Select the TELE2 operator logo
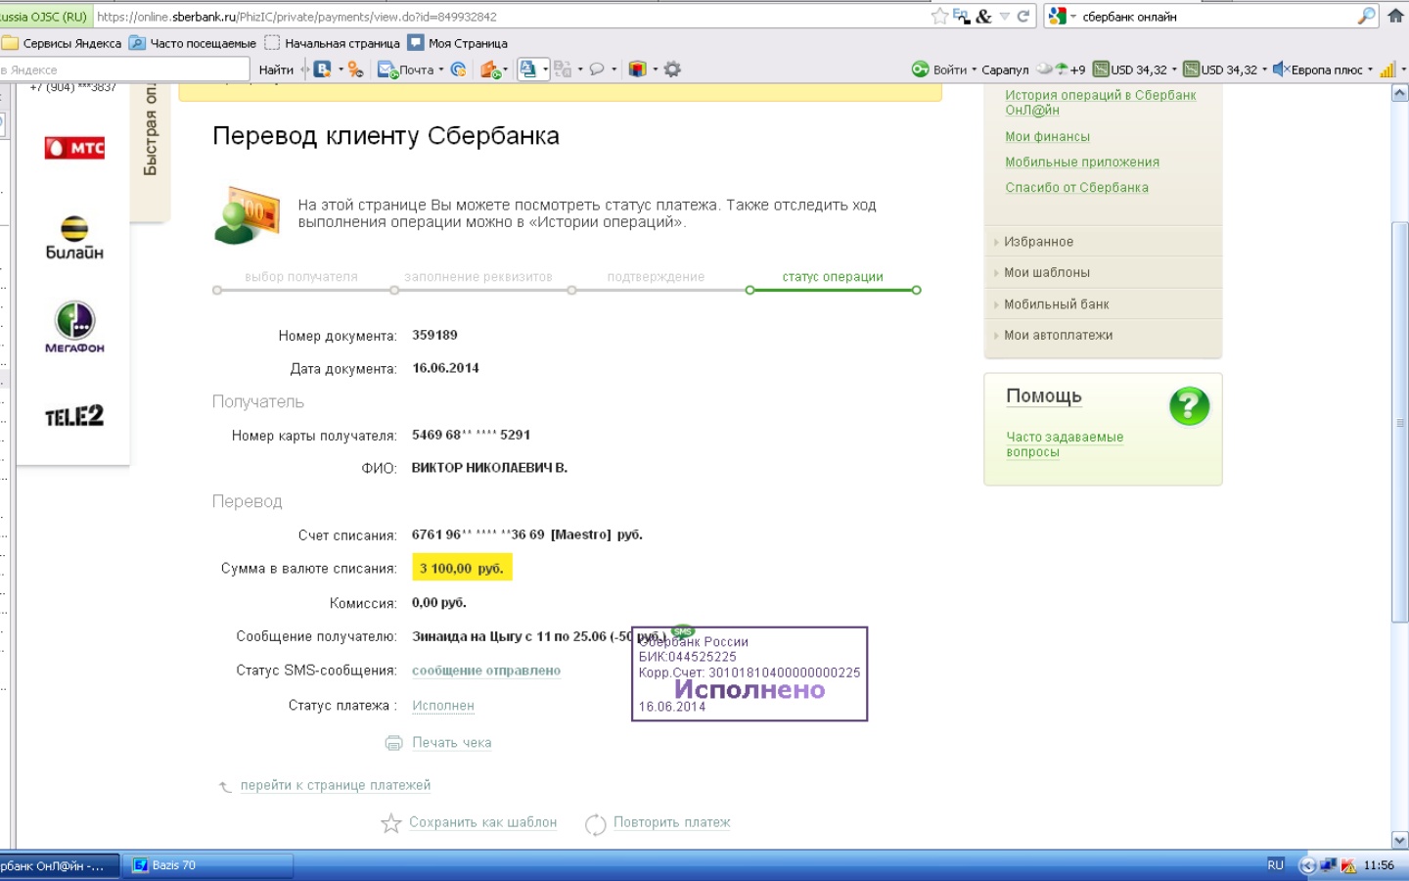Image resolution: width=1409 pixels, height=881 pixels. [x=74, y=416]
